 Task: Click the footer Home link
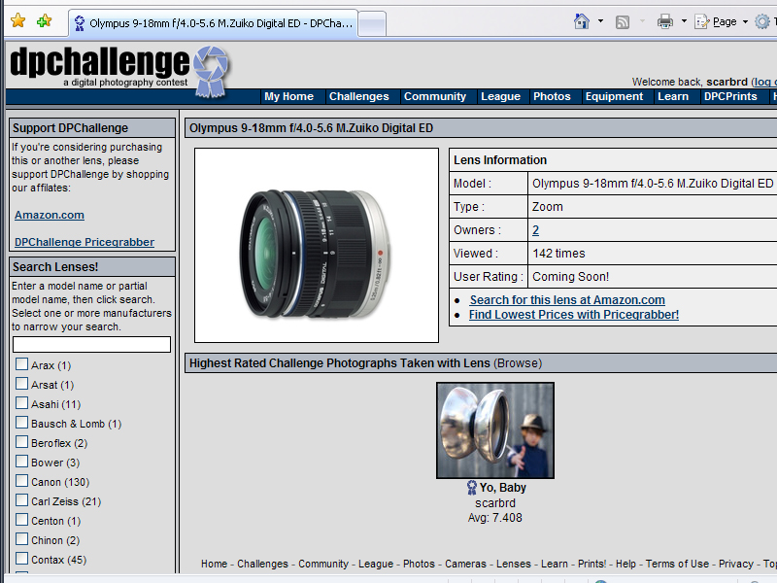coord(214,564)
